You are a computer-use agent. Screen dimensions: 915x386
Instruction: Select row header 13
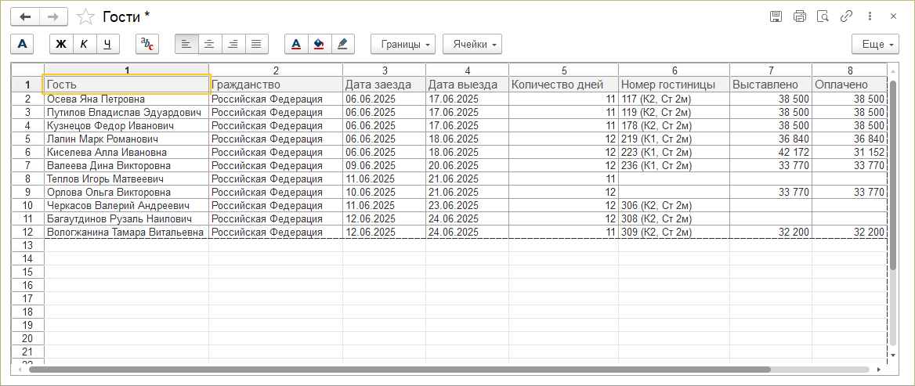click(27, 246)
